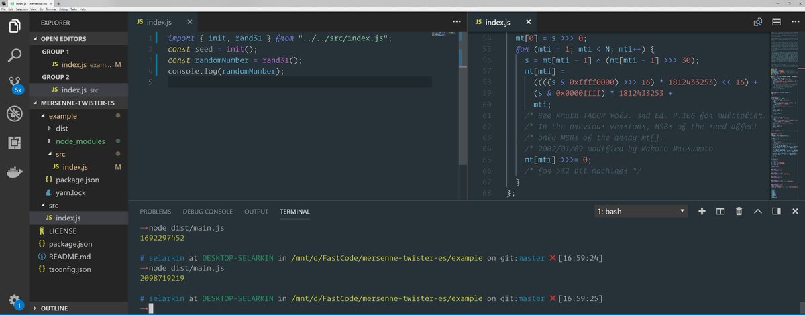Viewport: 805px width, 315px height.
Task: Close the right index.js editor tab
Action: click(528, 22)
